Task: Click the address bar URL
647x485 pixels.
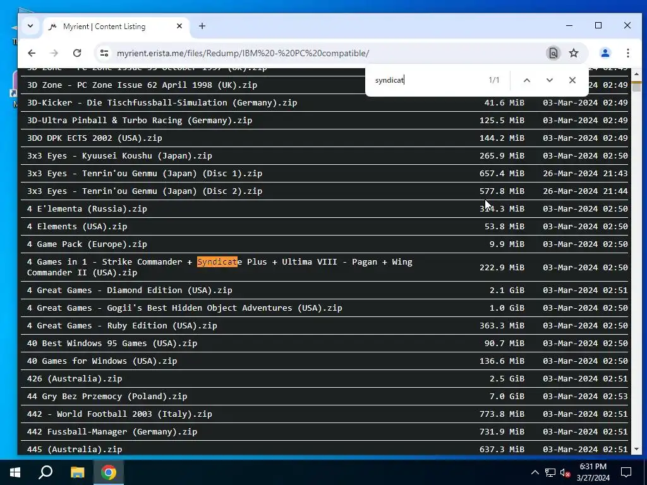Action: (x=243, y=53)
